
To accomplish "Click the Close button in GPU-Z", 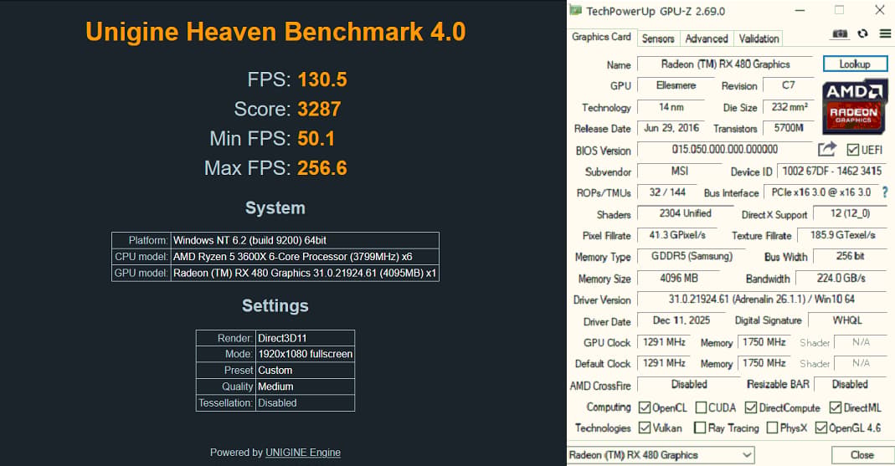I will (x=862, y=454).
